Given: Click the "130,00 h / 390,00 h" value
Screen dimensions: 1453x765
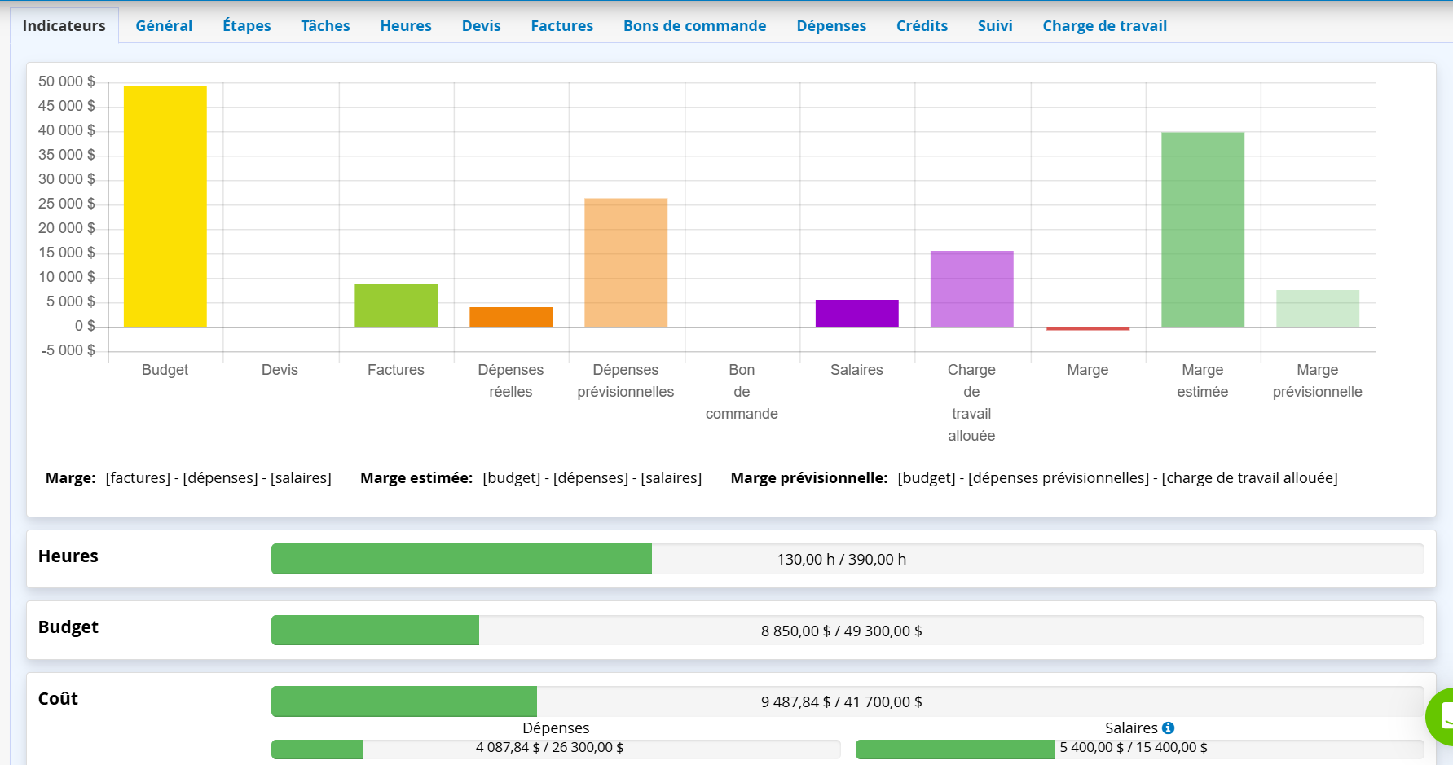Looking at the screenshot, I should pos(842,560).
